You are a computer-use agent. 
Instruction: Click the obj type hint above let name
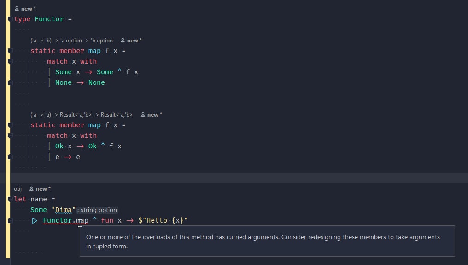(x=18, y=189)
